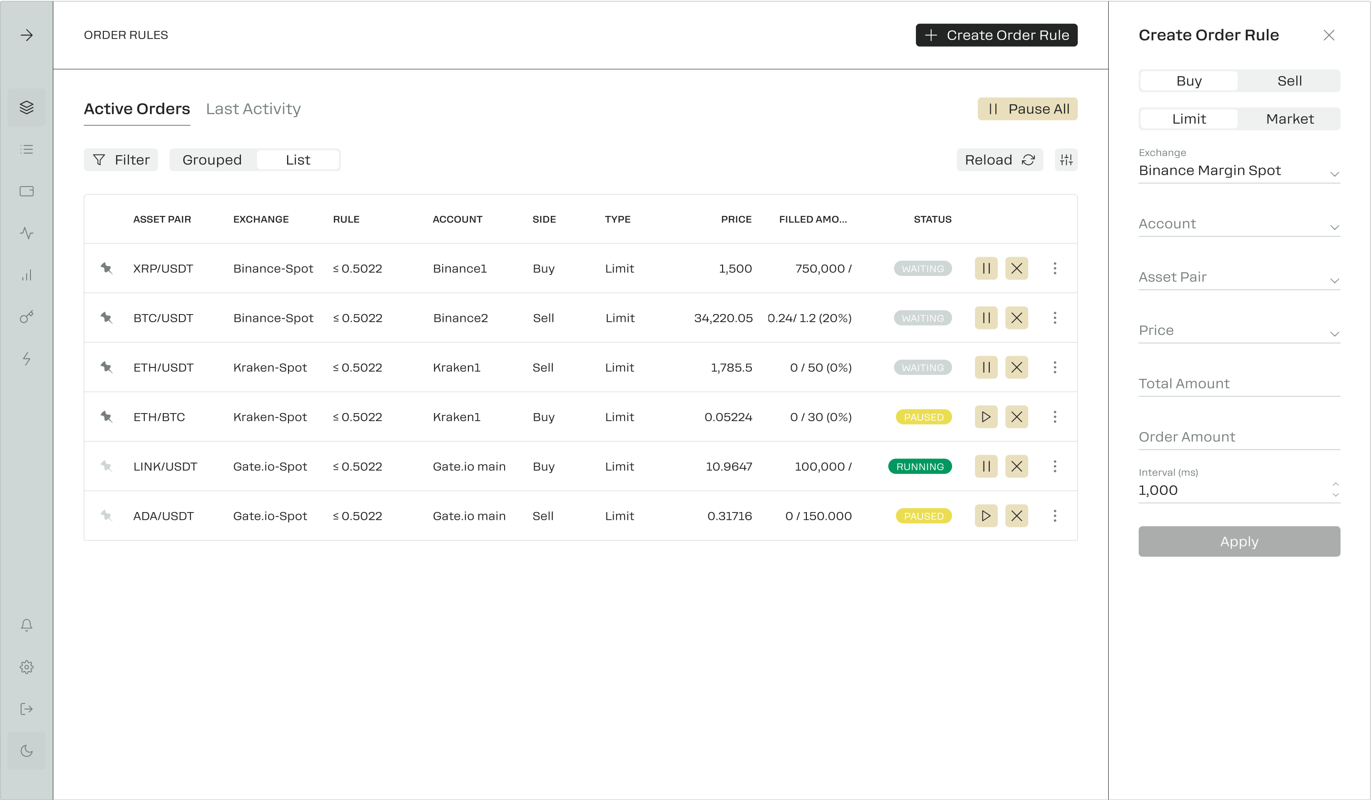This screenshot has width=1371, height=800.
Task: Pause the ETH/USDT order
Action: coord(986,368)
